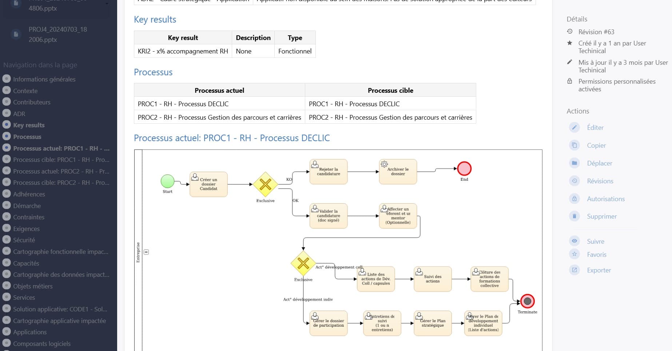Click the Supprimer trash icon
Screen dimensions: 672x351
point(574,216)
